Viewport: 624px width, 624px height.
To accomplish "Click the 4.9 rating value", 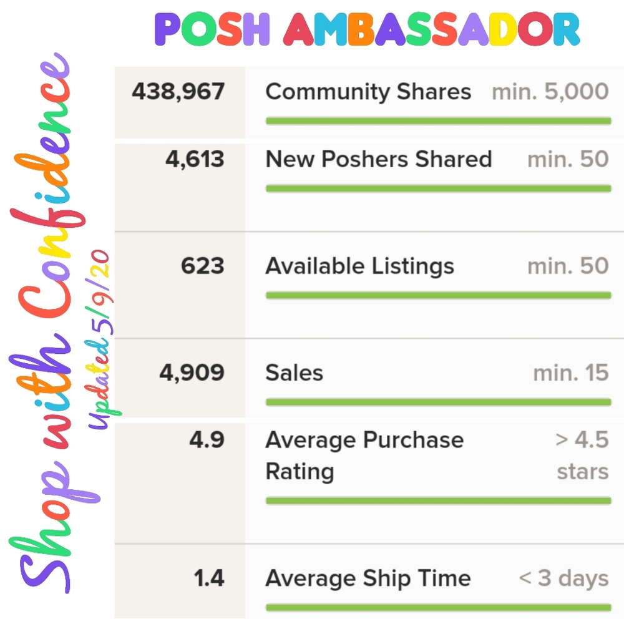I will click(207, 440).
